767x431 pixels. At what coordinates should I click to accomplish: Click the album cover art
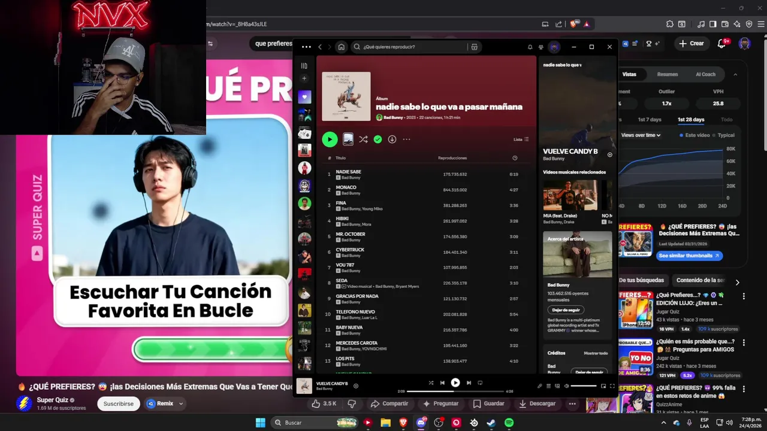(x=346, y=96)
